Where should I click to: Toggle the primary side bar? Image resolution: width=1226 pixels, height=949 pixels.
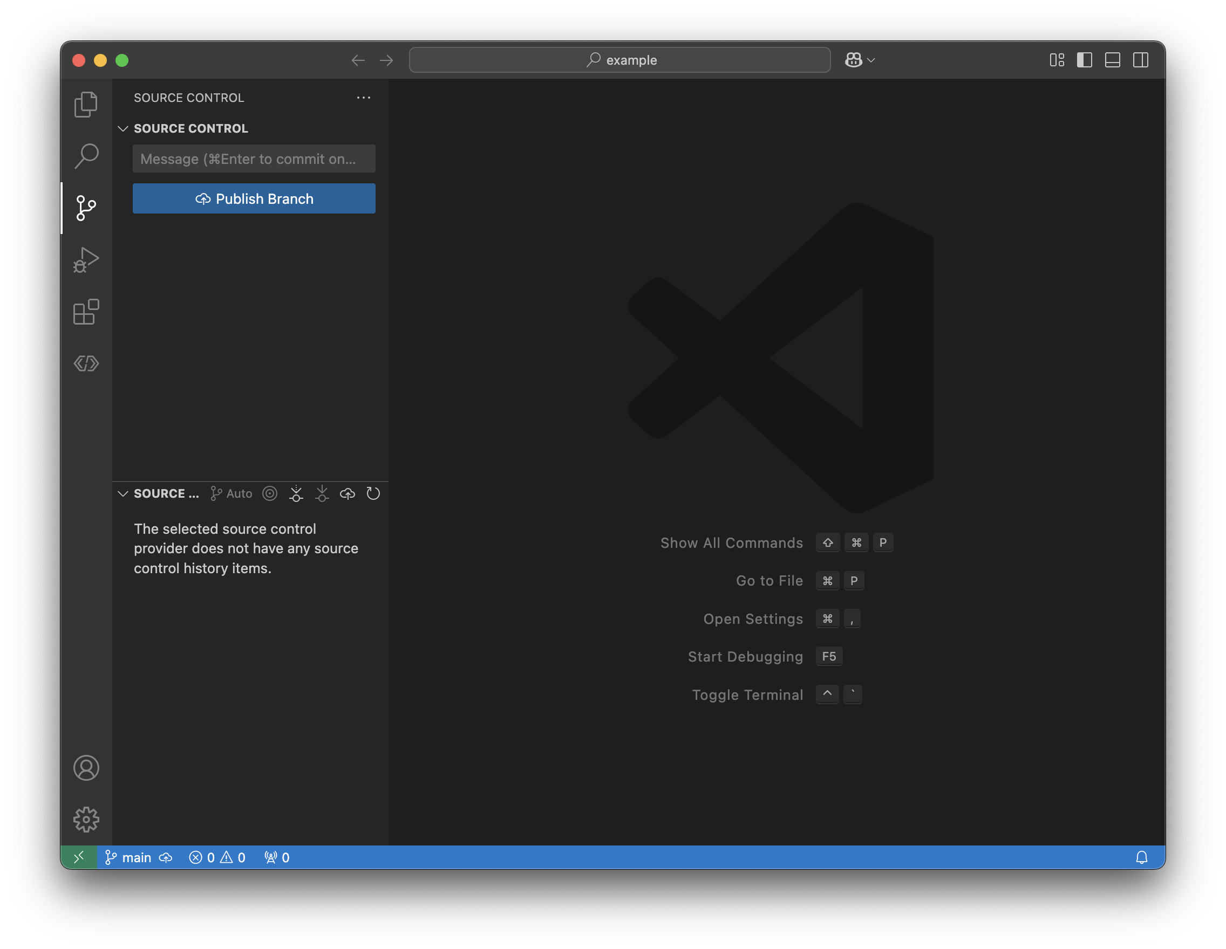[x=1085, y=60]
